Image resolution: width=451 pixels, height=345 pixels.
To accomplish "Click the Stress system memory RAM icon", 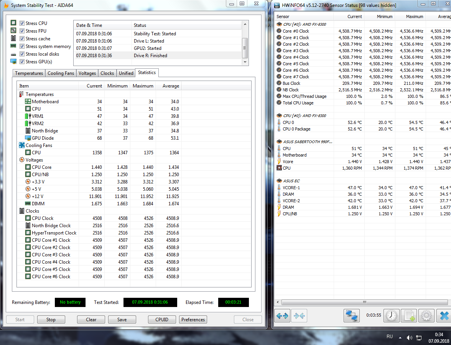I will pyautogui.click(x=13, y=46).
